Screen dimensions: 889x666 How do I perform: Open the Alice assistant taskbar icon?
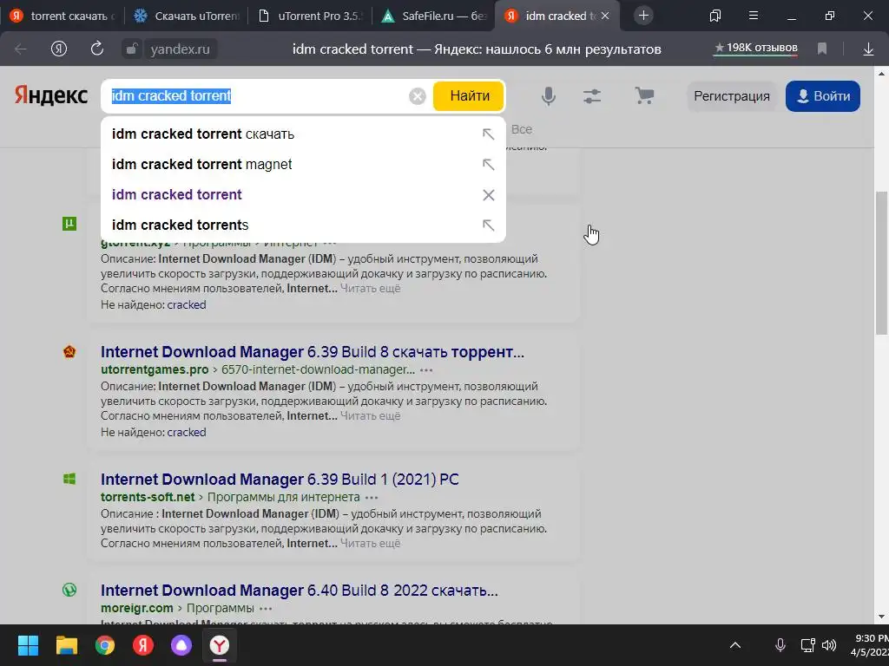[181, 645]
